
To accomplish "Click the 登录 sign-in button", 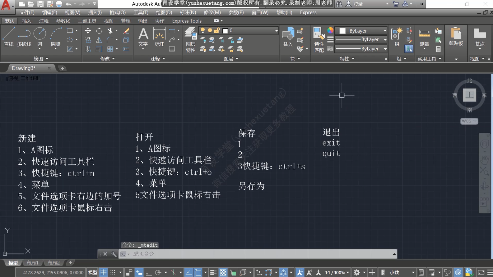I will point(354,4).
